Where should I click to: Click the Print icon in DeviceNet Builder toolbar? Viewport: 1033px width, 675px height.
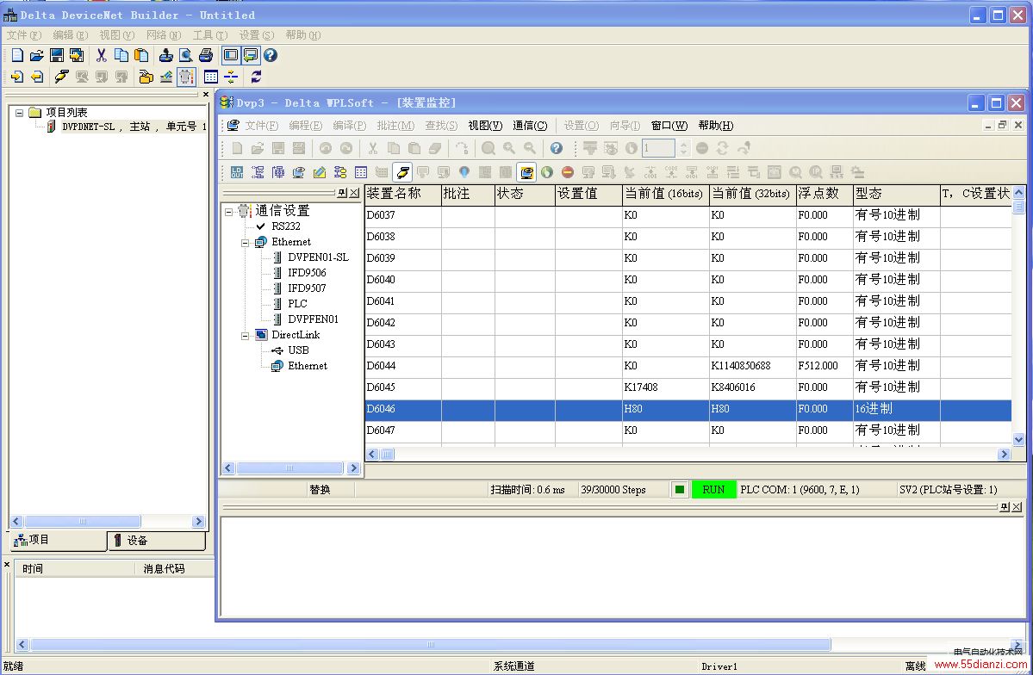(206, 55)
